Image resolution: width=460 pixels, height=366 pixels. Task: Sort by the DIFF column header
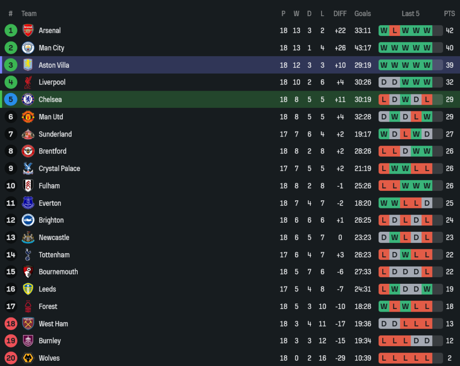pos(340,13)
